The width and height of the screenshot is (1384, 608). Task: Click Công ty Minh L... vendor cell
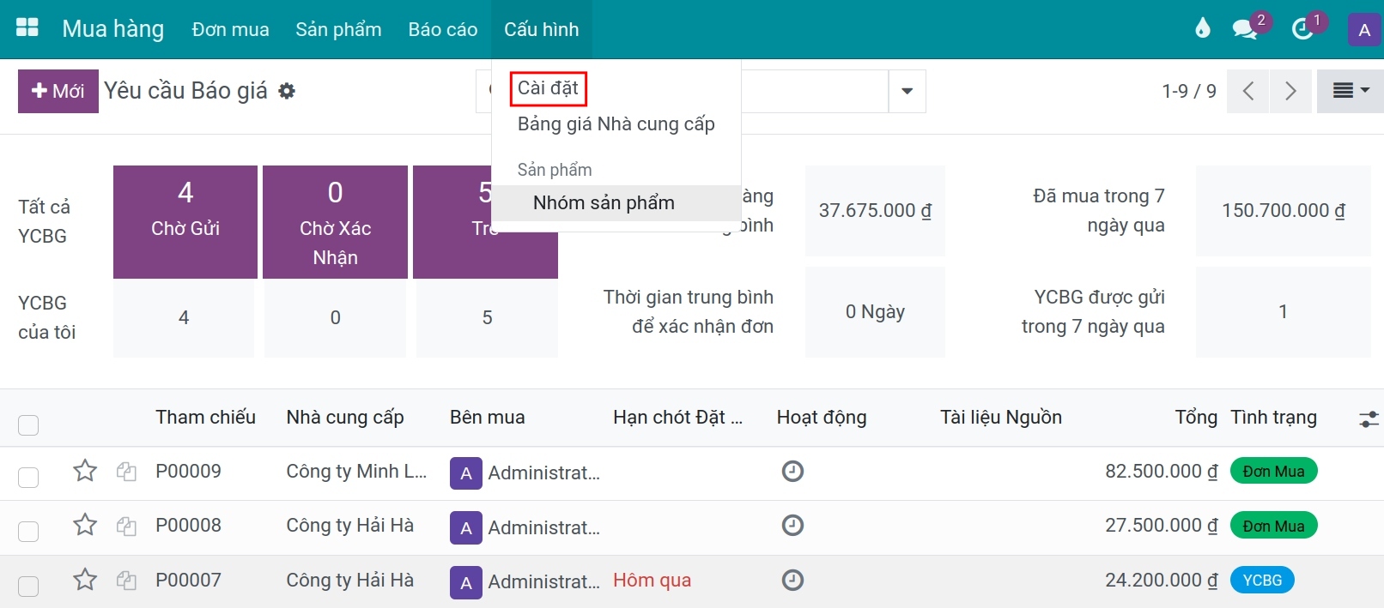[x=356, y=472]
